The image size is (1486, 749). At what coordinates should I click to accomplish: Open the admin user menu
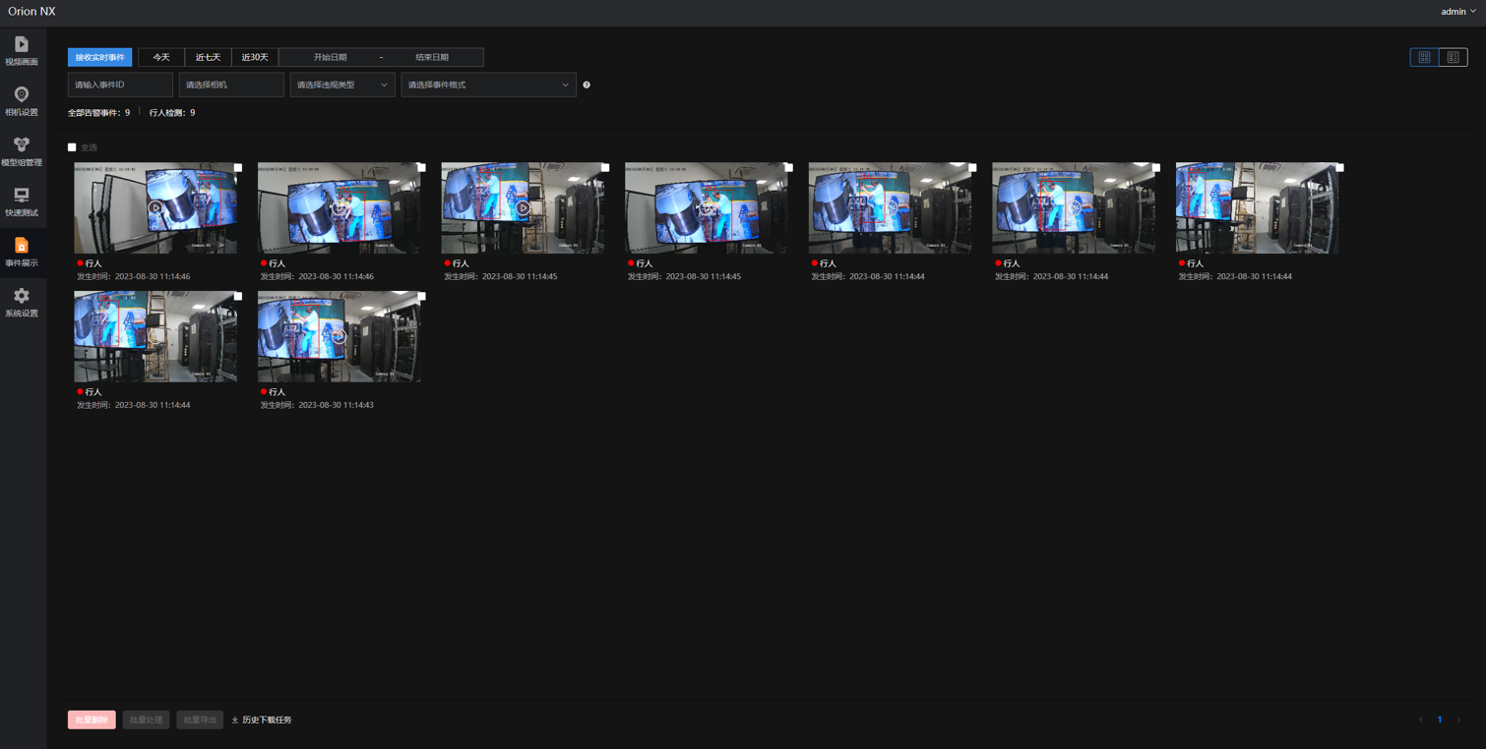(x=1457, y=12)
